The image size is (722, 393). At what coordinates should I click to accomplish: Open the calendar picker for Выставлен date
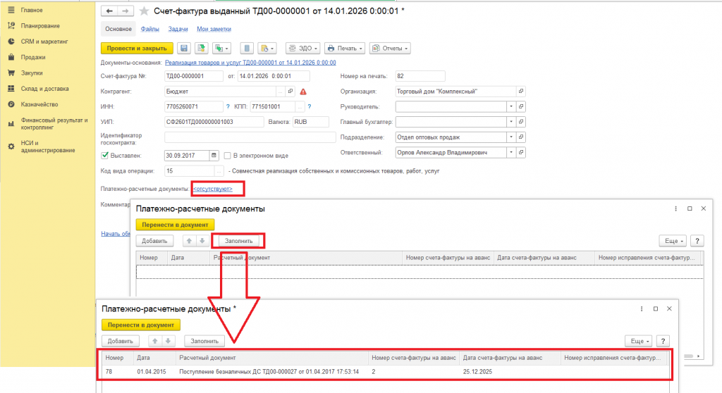tap(214, 156)
